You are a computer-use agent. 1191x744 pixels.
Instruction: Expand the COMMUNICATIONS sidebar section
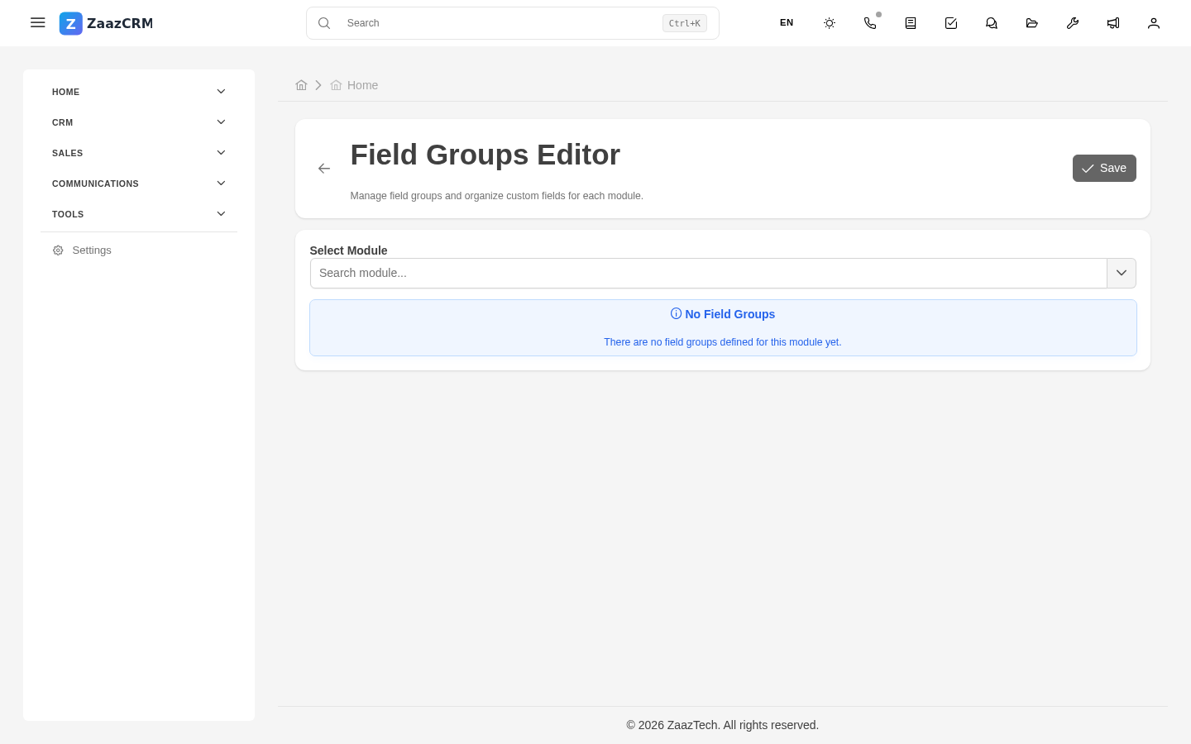click(x=139, y=184)
